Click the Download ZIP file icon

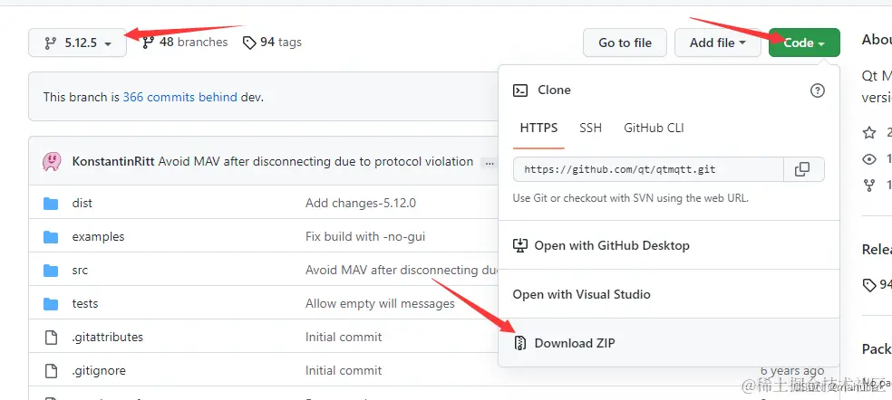[520, 344]
